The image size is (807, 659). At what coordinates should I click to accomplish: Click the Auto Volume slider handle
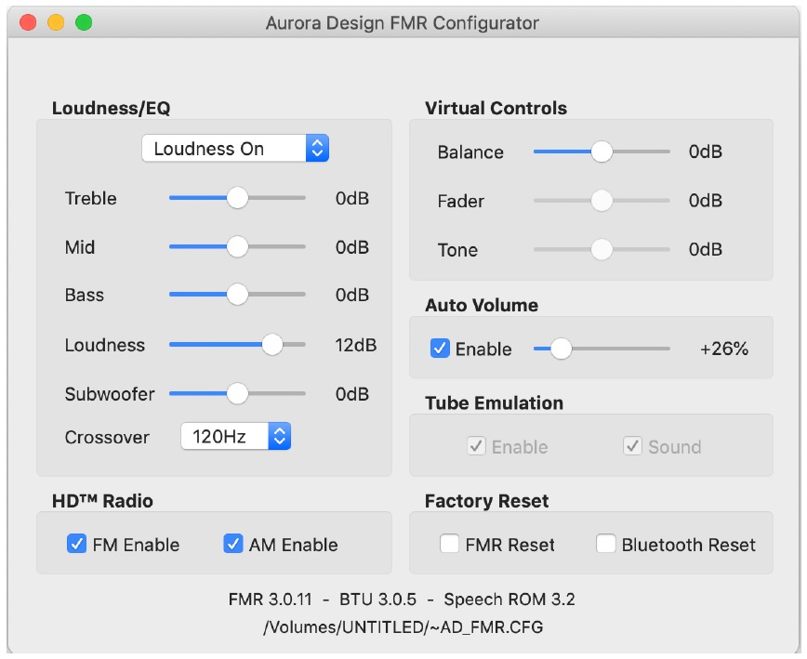click(x=561, y=349)
